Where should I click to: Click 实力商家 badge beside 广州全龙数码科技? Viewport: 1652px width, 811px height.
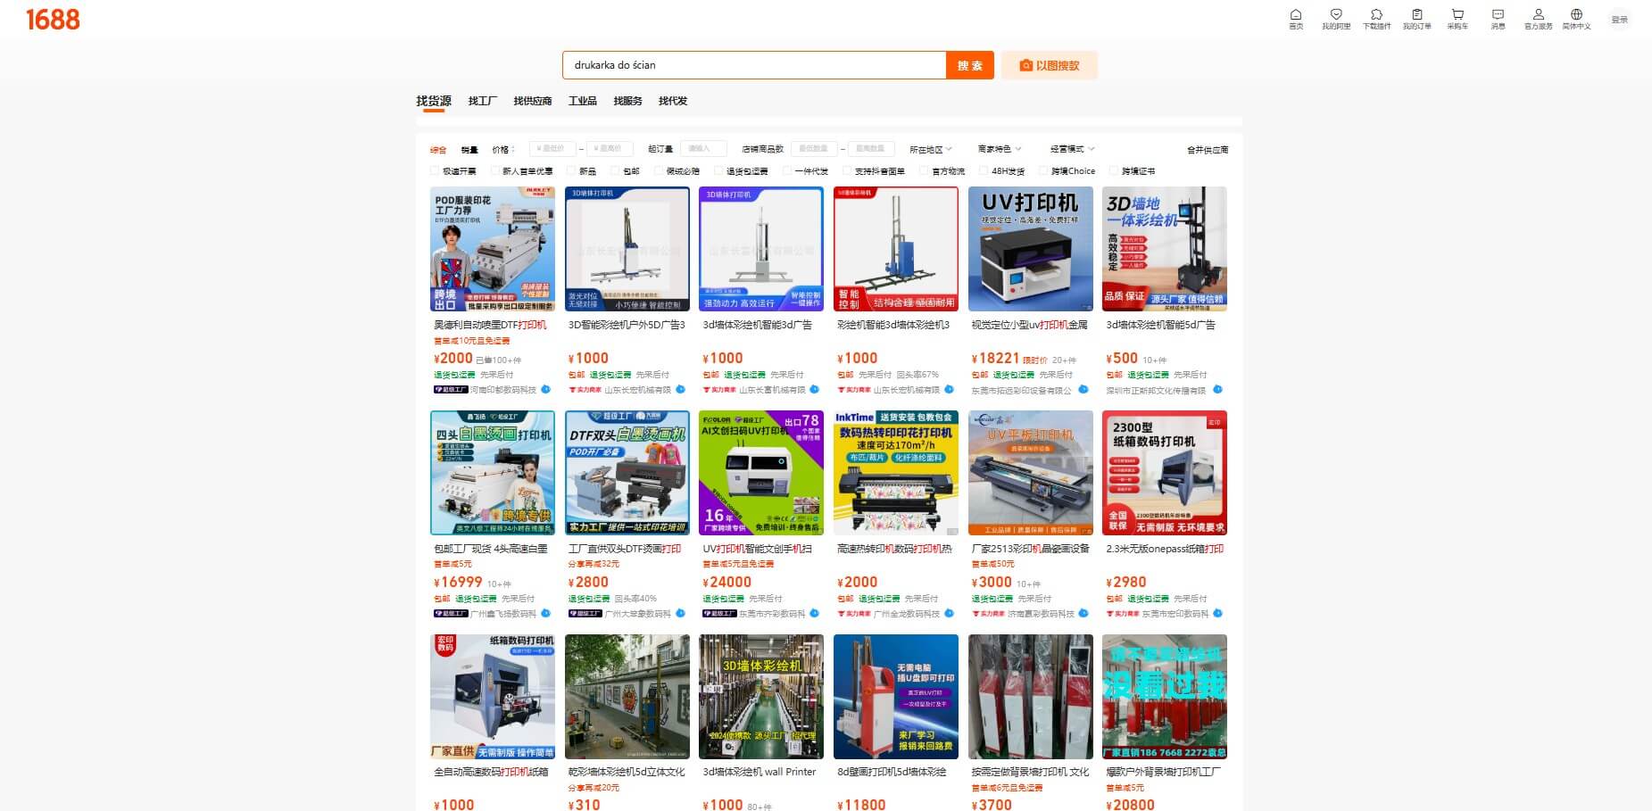pyautogui.click(x=854, y=614)
